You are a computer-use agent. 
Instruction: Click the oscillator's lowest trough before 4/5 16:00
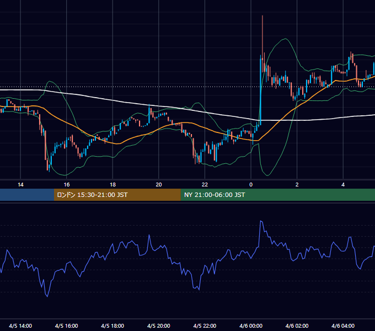click(x=47, y=296)
